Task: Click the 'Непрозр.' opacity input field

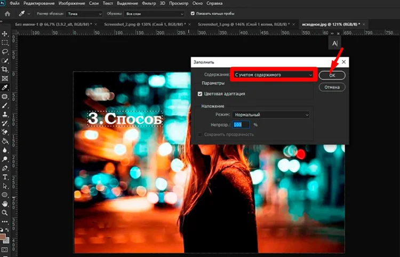Action: tap(241, 124)
